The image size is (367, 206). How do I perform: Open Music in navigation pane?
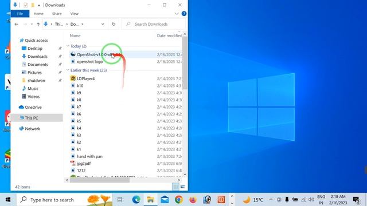point(33,89)
